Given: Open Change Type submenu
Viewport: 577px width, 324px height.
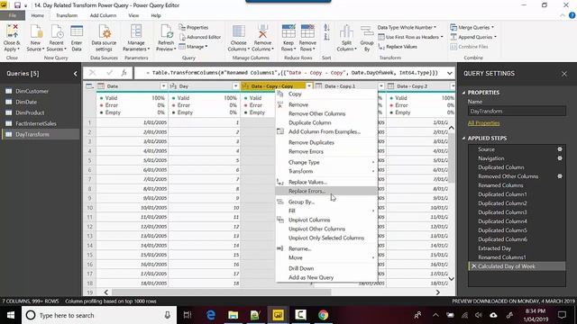Looking at the screenshot, I should tap(304, 162).
